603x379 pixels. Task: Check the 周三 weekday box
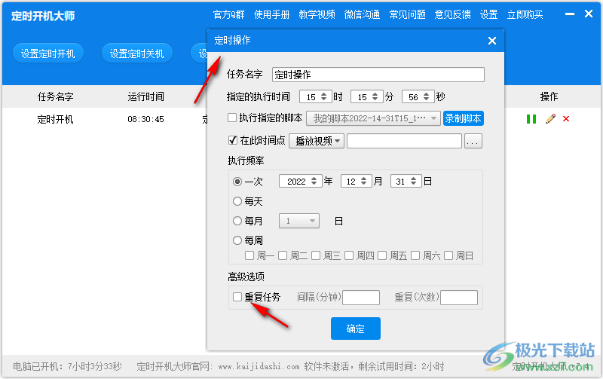[316, 255]
